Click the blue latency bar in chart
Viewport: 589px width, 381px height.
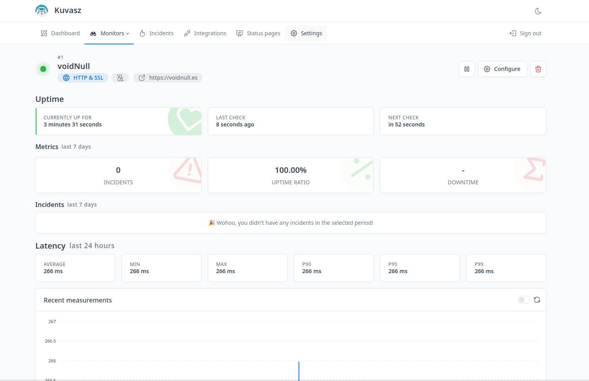tap(299, 371)
